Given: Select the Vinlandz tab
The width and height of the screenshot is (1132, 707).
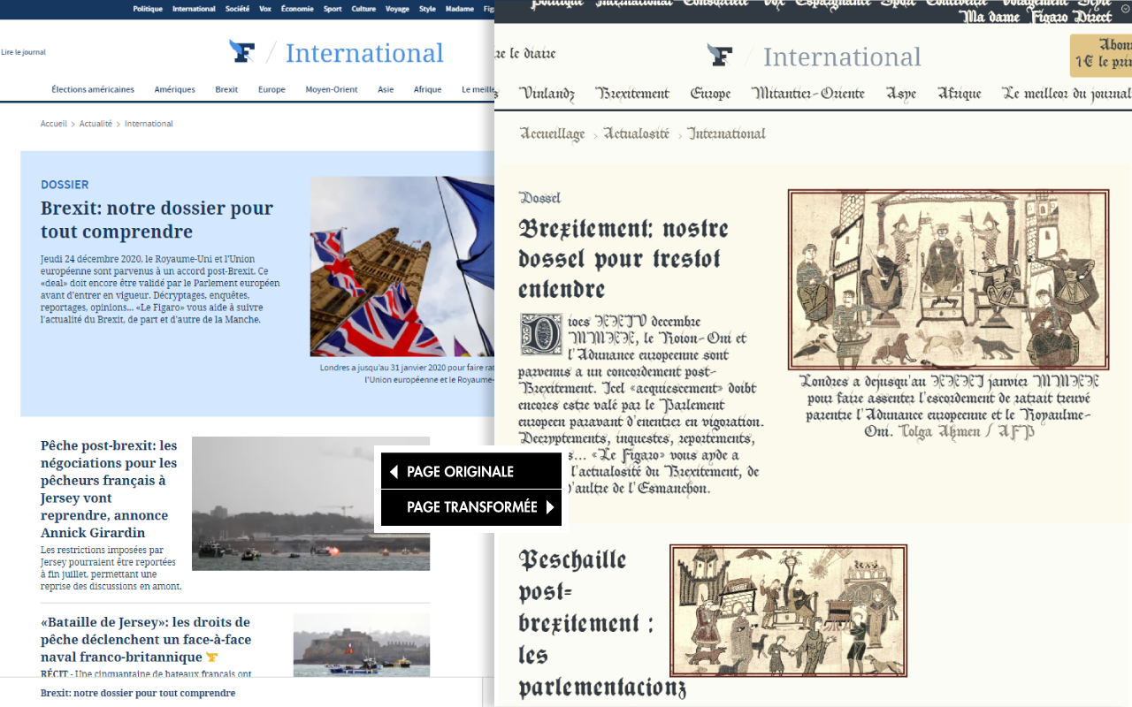Looking at the screenshot, I should point(547,93).
